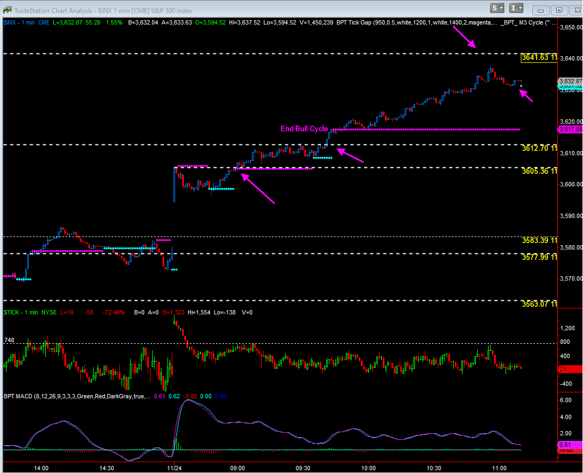Image resolution: width=583 pixels, height=473 pixels.
Task: Click the $INX - 1 min symbol label
Action: [21, 22]
